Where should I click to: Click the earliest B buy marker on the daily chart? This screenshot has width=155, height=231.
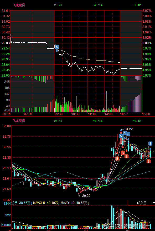point(117,159)
